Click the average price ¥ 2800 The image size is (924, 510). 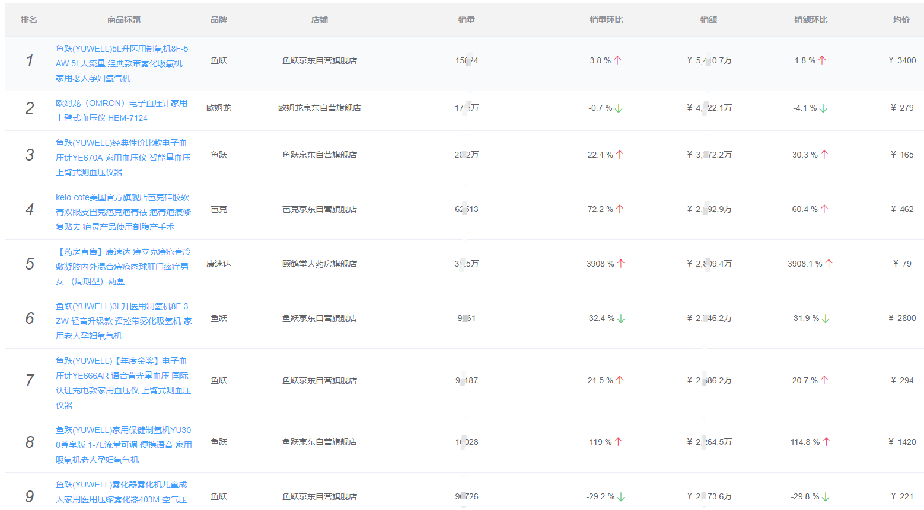point(902,318)
